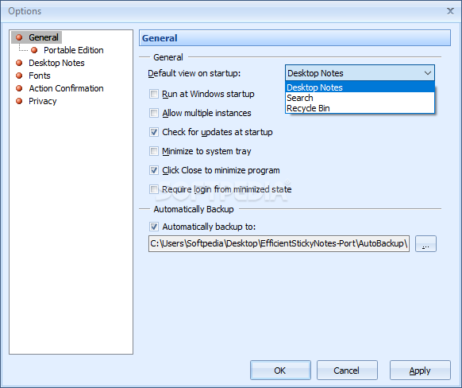
Task: Collapse the Default view on startup dropdown arrow
Action: point(428,73)
